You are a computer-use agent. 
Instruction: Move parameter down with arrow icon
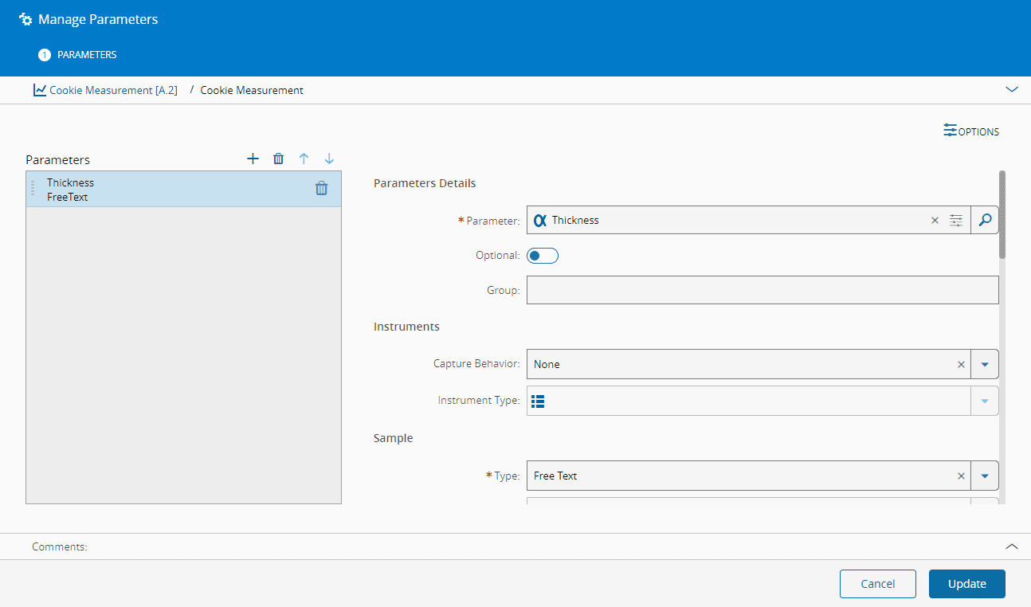pyautogui.click(x=329, y=159)
